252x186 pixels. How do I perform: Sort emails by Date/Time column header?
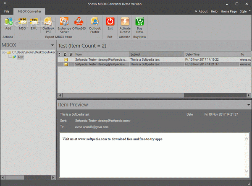pyautogui.click(x=211, y=54)
